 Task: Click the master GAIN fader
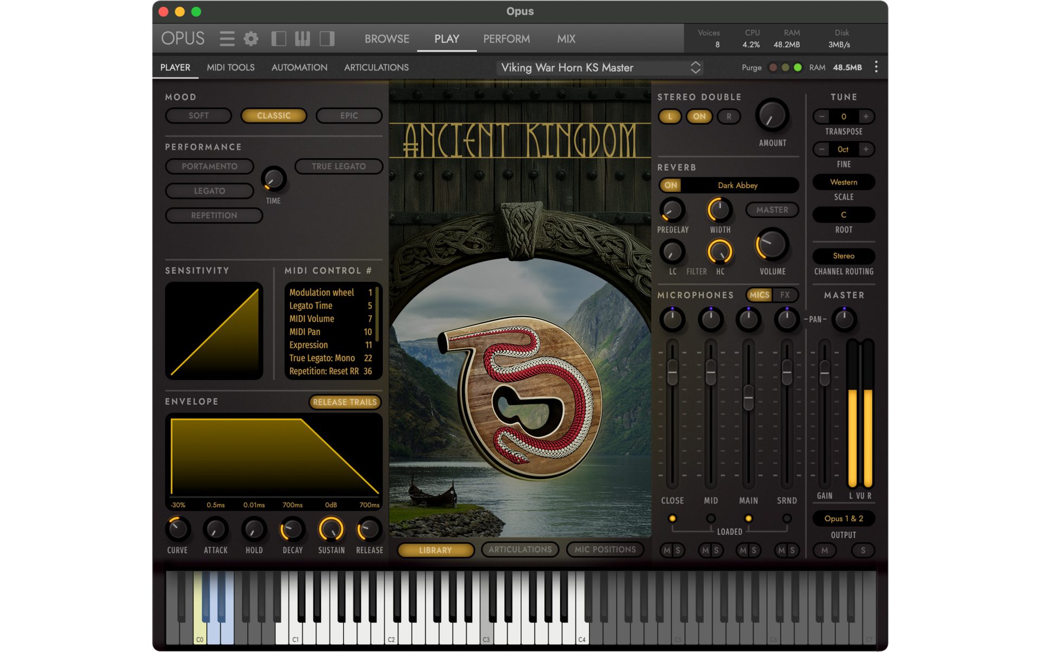click(824, 372)
